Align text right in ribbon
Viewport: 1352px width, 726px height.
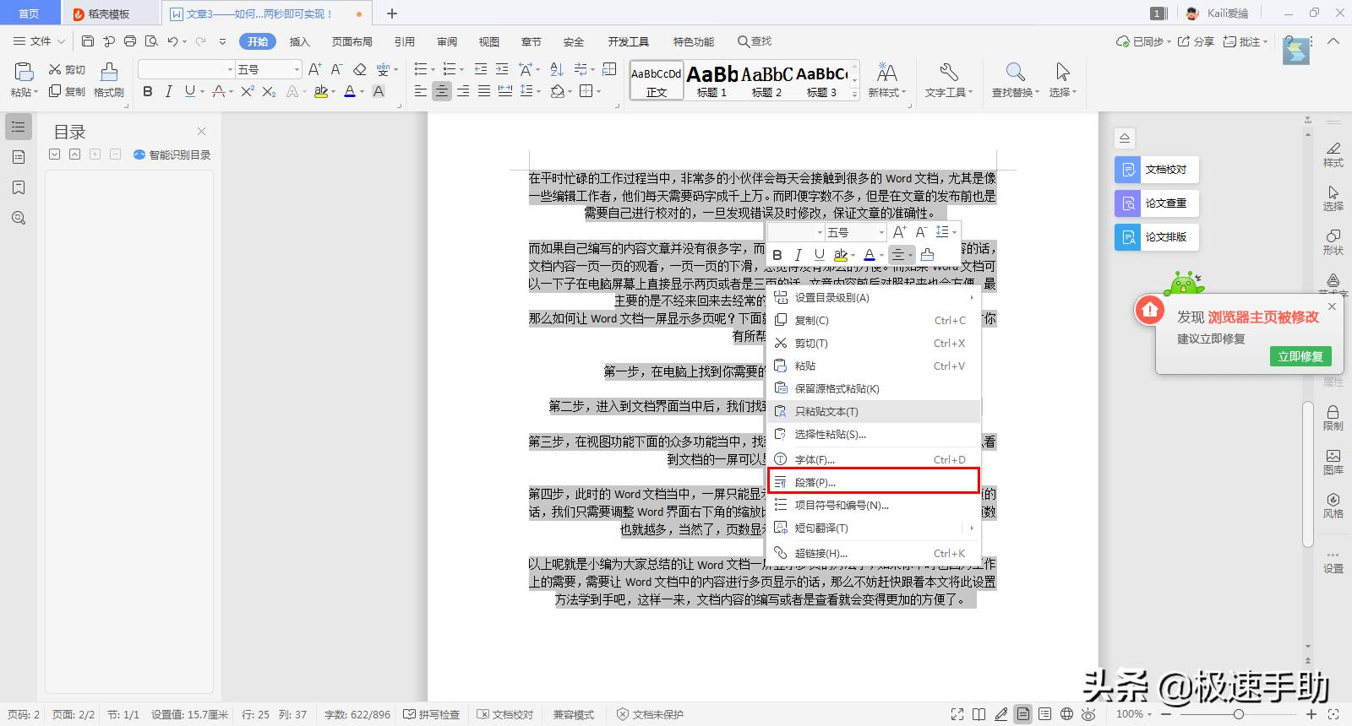coord(463,91)
